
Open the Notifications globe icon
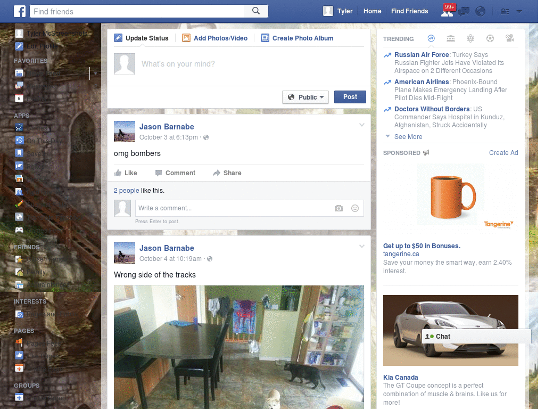coord(481,12)
